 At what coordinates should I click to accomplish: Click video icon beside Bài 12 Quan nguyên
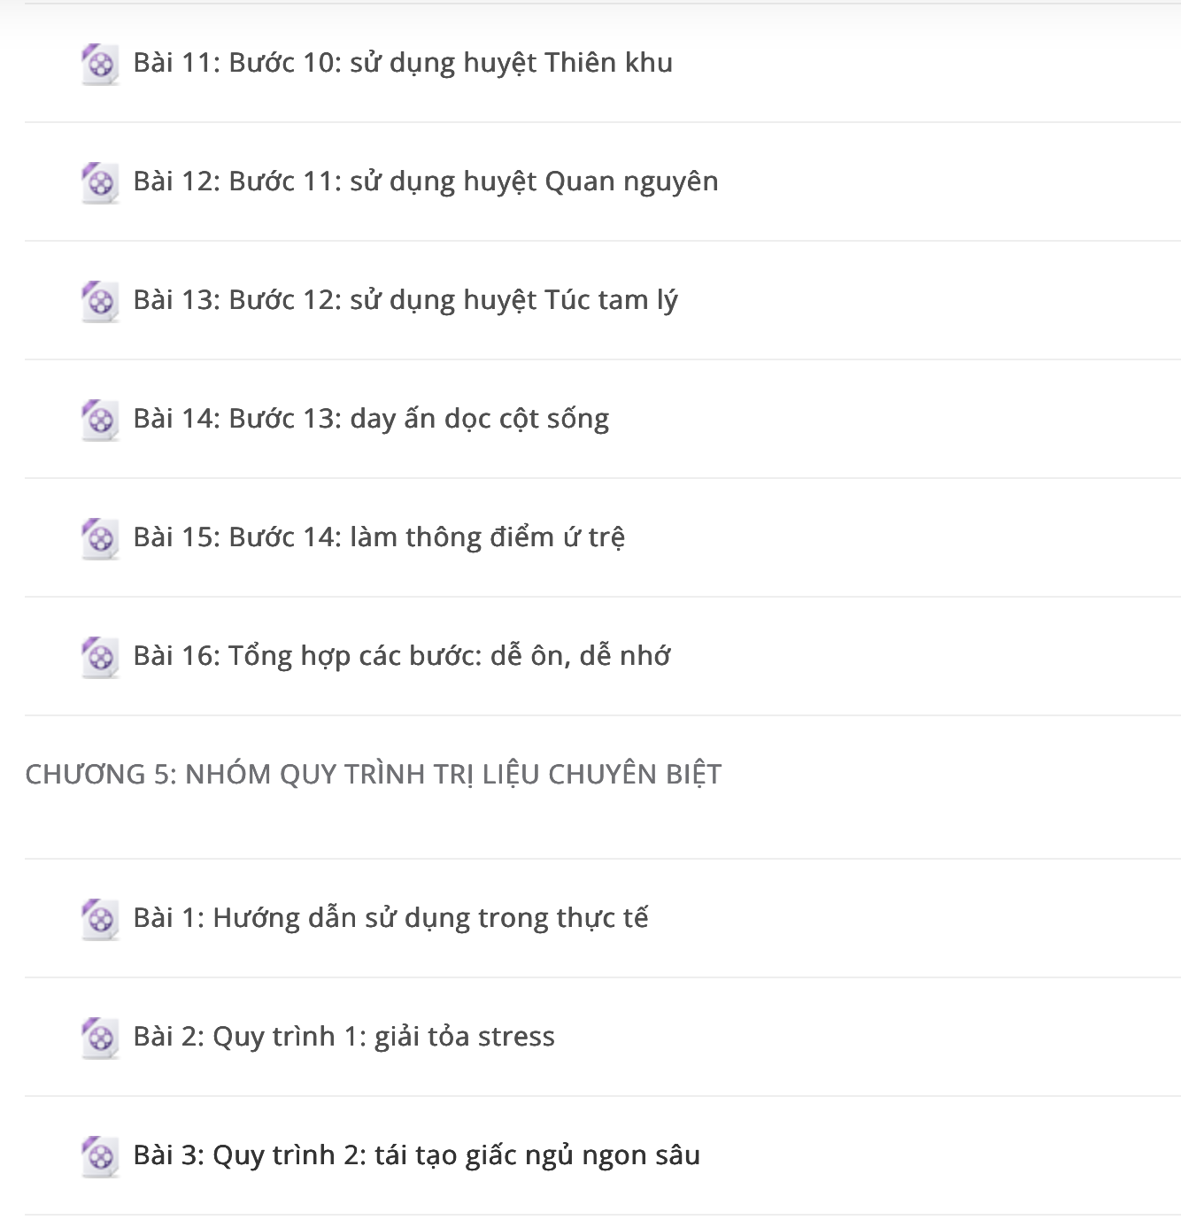click(100, 183)
